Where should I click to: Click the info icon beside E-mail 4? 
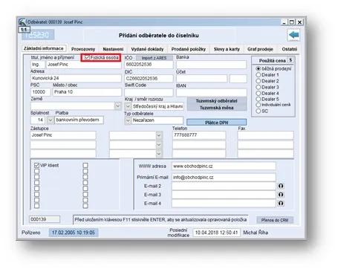tap(281, 203)
